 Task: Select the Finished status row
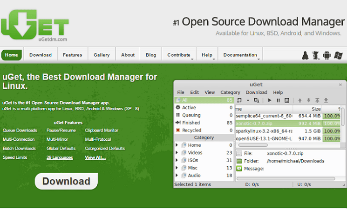point(204,123)
